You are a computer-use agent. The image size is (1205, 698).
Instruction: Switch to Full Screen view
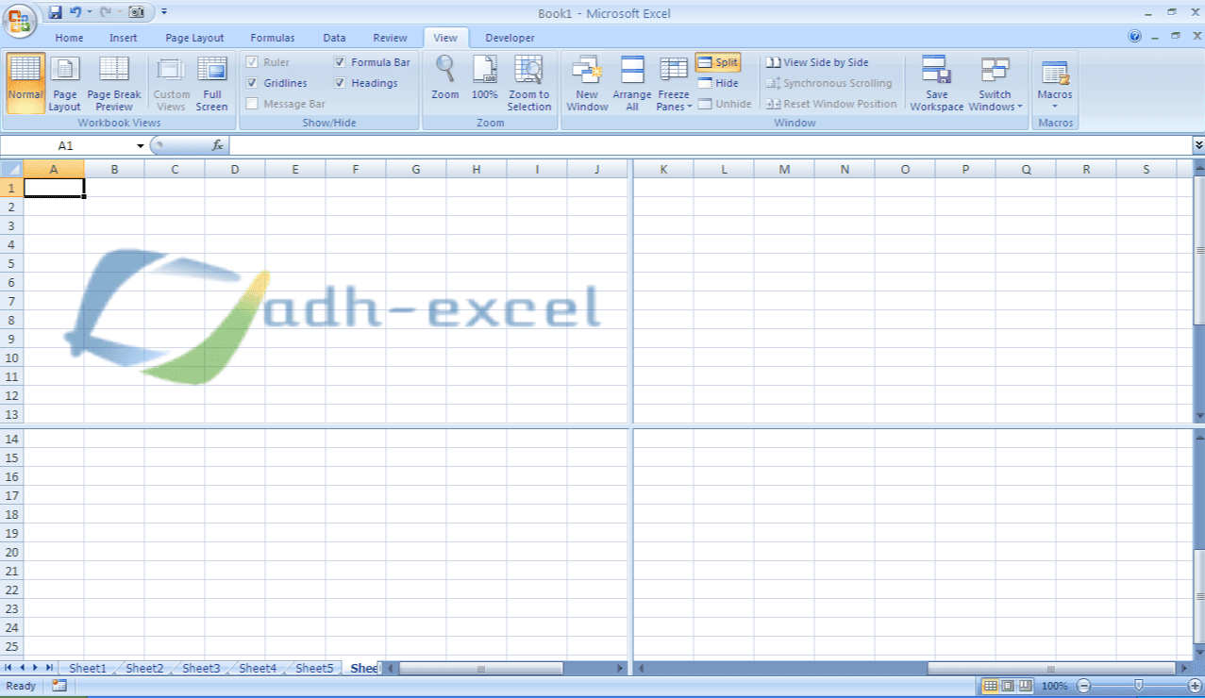click(x=212, y=83)
